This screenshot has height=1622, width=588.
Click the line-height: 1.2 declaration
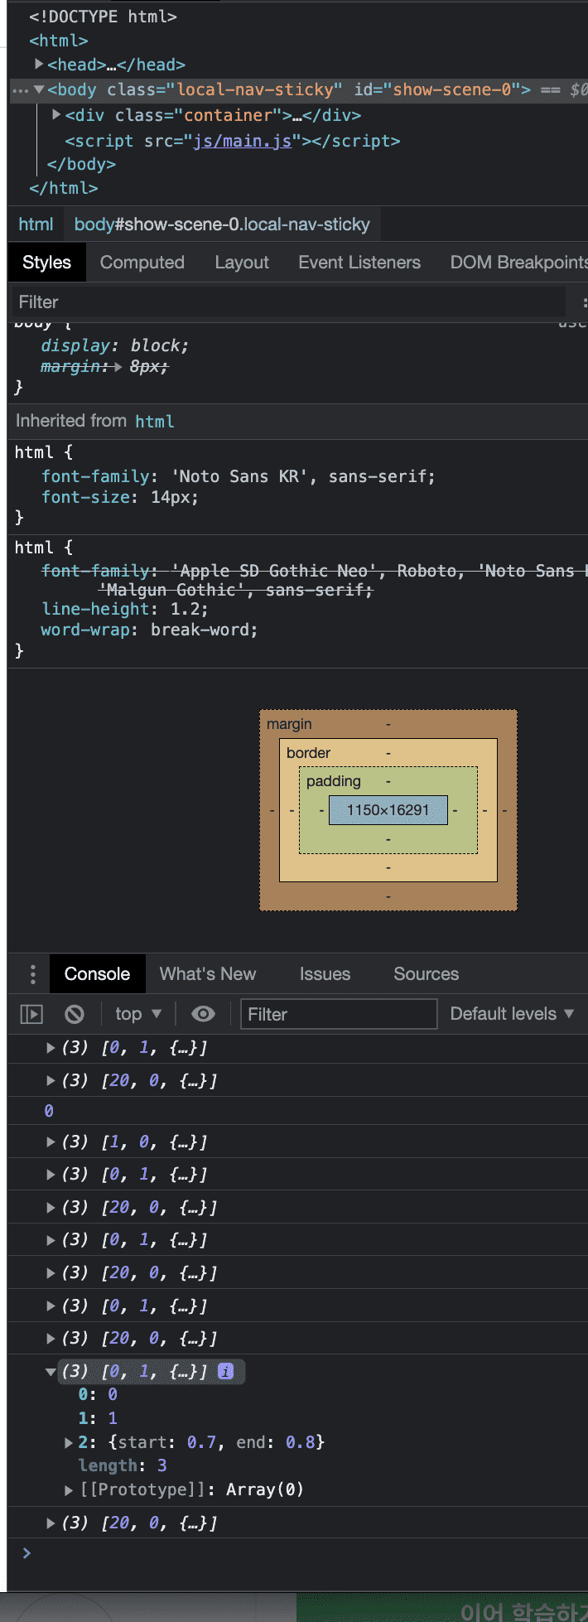[124, 609]
